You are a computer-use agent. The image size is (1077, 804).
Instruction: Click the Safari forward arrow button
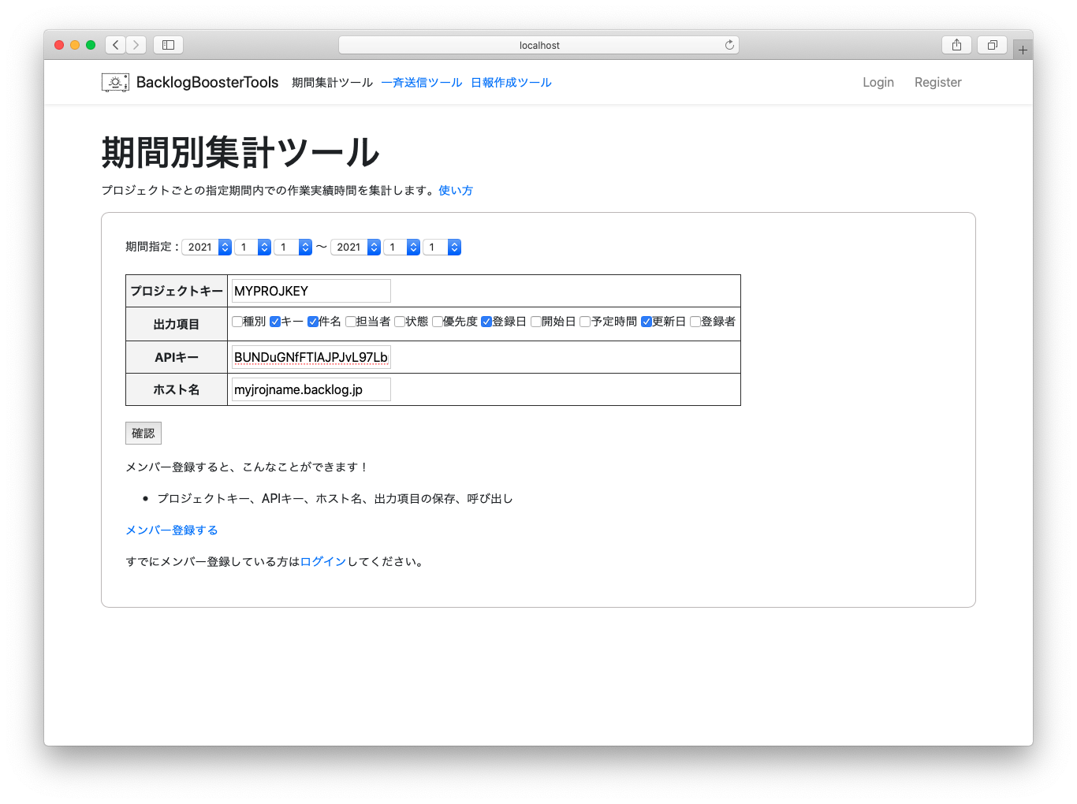pyautogui.click(x=136, y=45)
